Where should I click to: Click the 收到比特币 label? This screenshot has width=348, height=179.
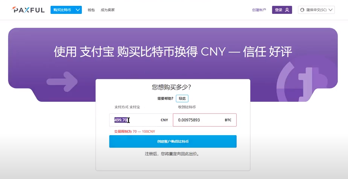point(187,107)
